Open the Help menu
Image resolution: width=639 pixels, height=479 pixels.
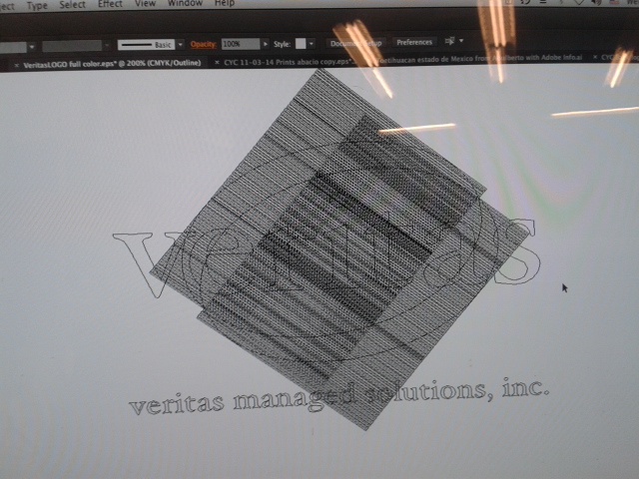click(x=225, y=3)
